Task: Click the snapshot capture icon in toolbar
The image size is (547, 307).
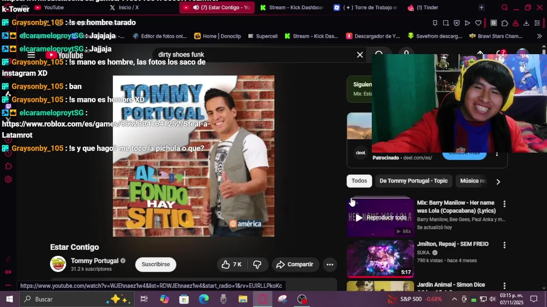Action: (x=446, y=23)
